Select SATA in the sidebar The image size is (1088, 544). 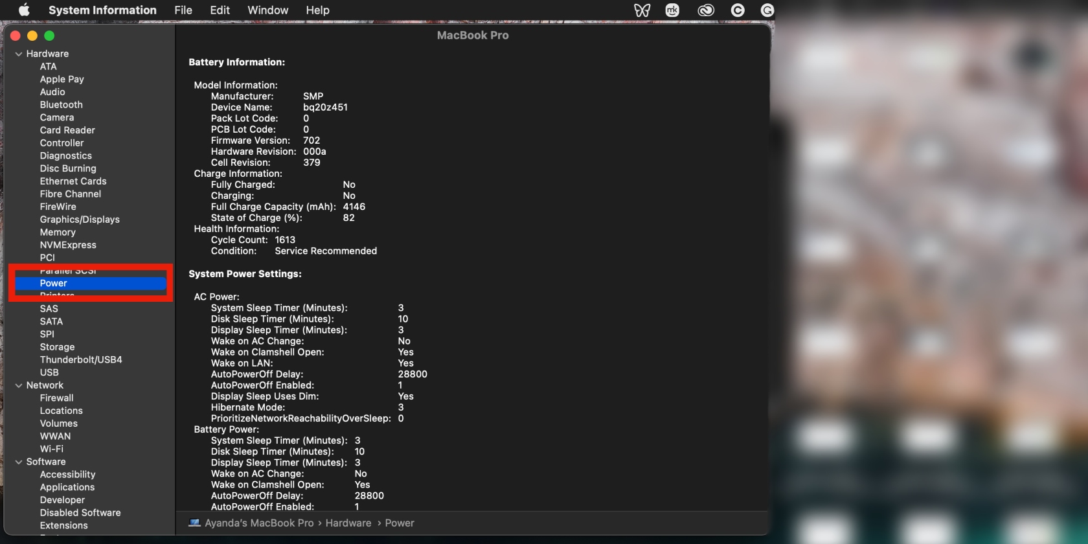tap(52, 321)
